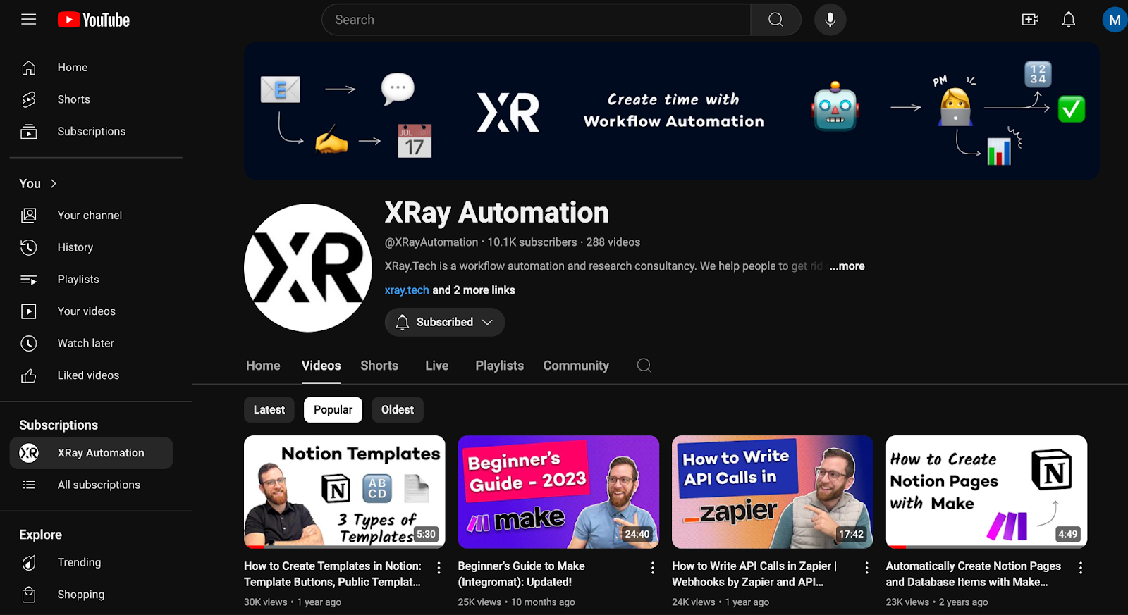Open options for Beginner's Guide to Make video
The image size is (1128, 615).
pos(652,567)
